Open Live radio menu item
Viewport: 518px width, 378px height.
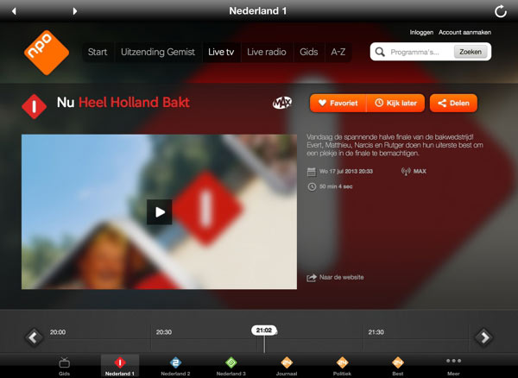coord(267,52)
